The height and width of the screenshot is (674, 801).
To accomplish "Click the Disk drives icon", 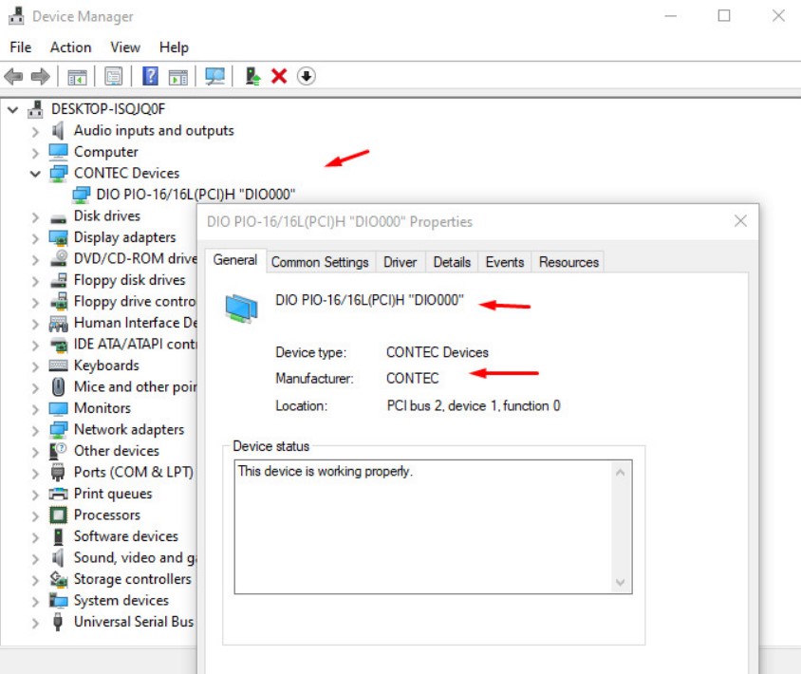I will tap(58, 217).
